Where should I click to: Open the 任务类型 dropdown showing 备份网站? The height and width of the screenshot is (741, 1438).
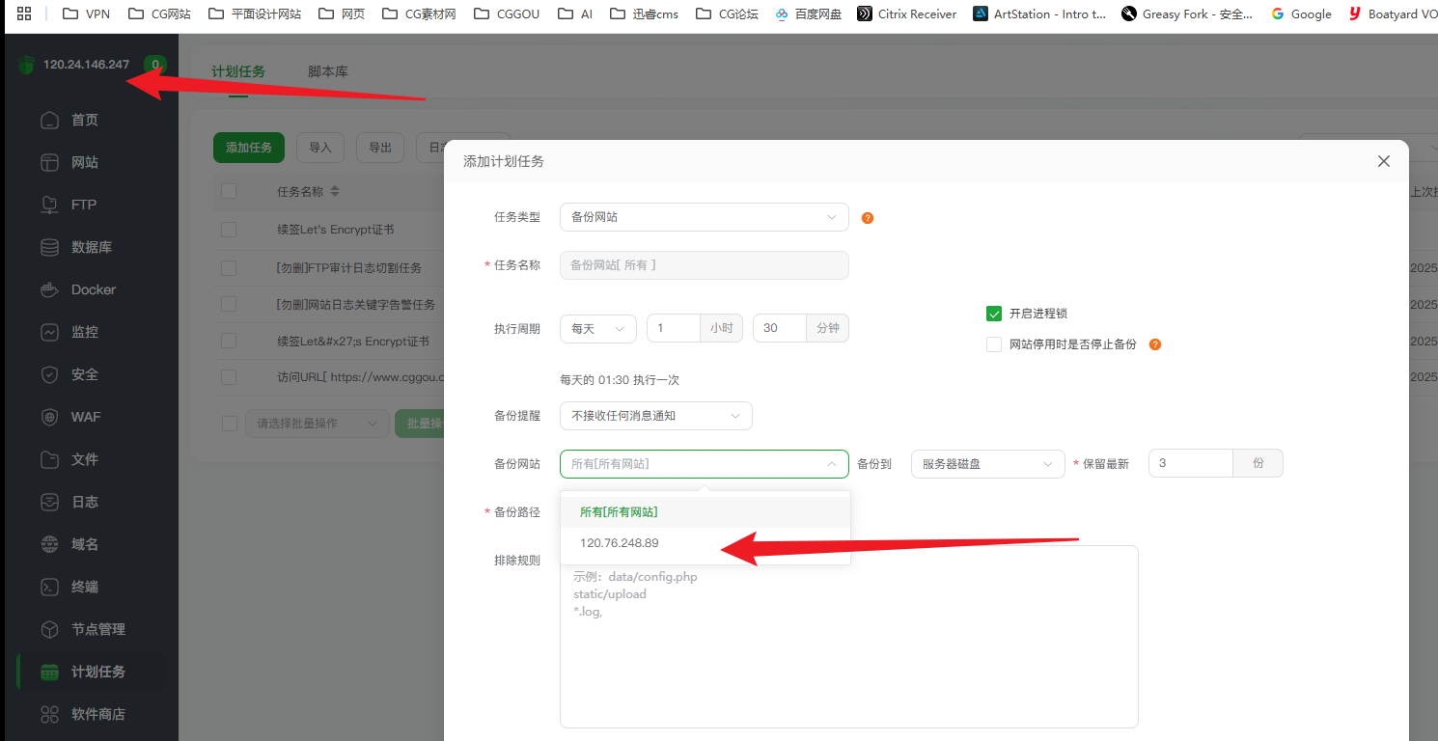pyautogui.click(x=704, y=217)
